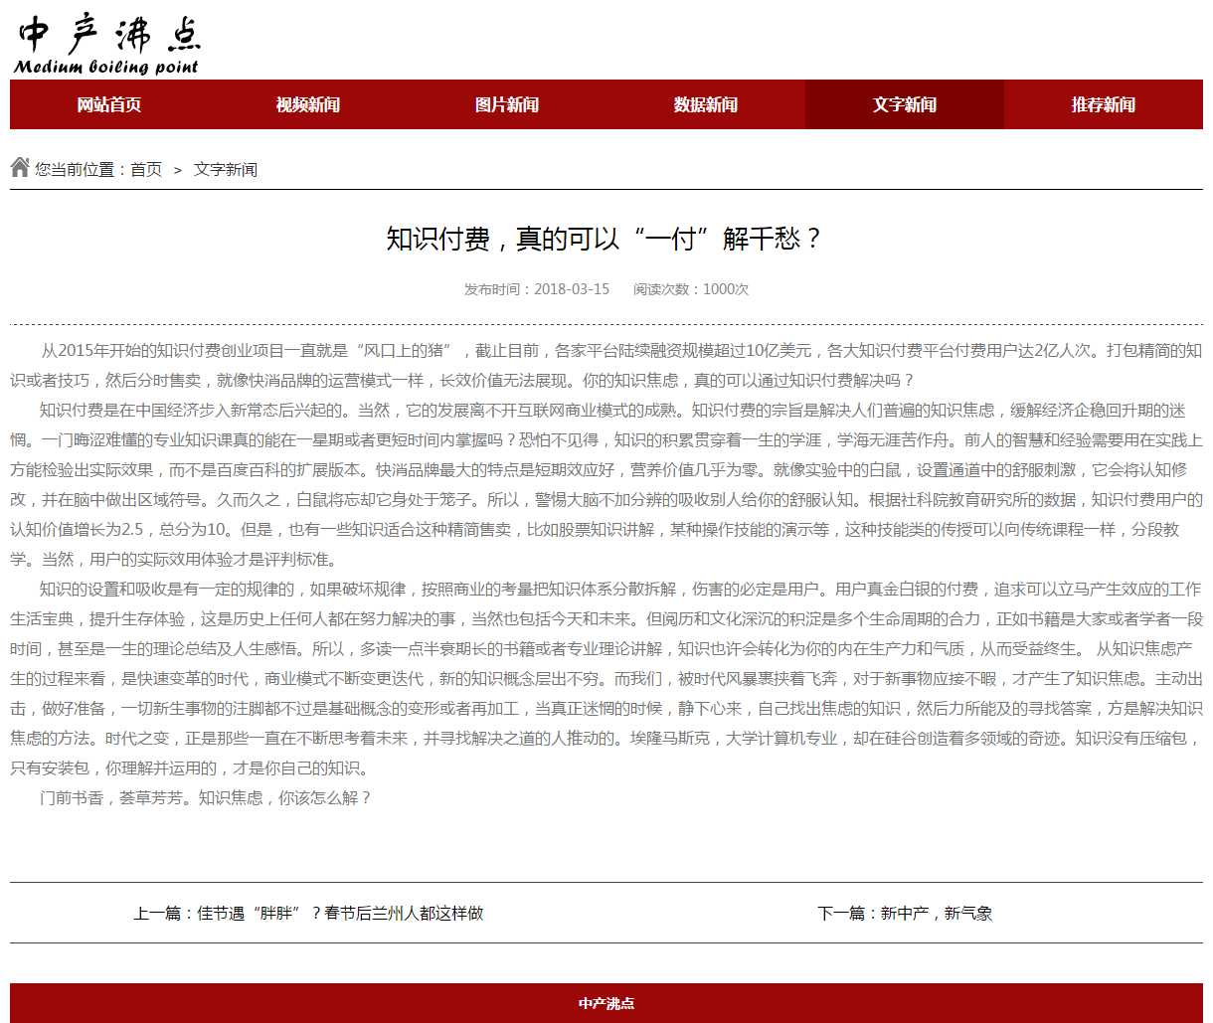Click the closing line 门前书香，荟草芳芳

tap(206, 797)
